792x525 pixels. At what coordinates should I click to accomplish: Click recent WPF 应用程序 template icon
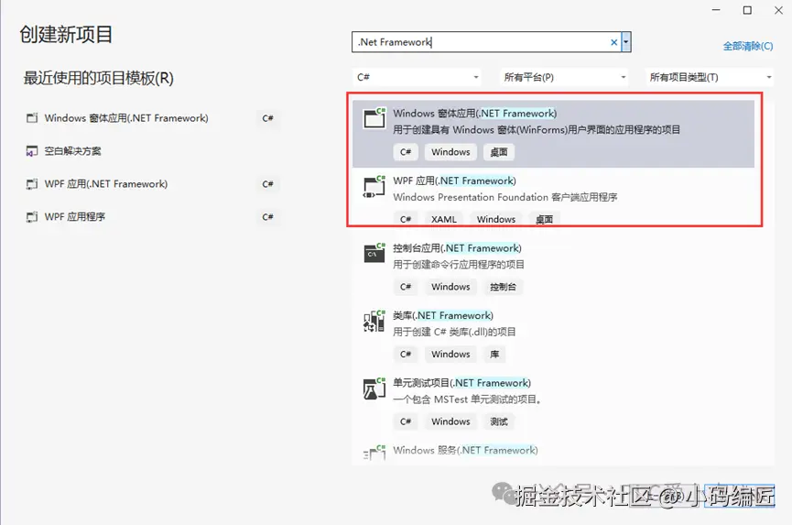[32, 217]
